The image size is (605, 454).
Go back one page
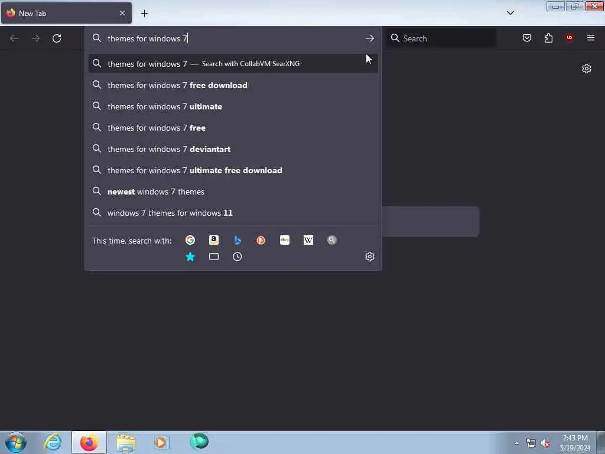tap(14, 38)
